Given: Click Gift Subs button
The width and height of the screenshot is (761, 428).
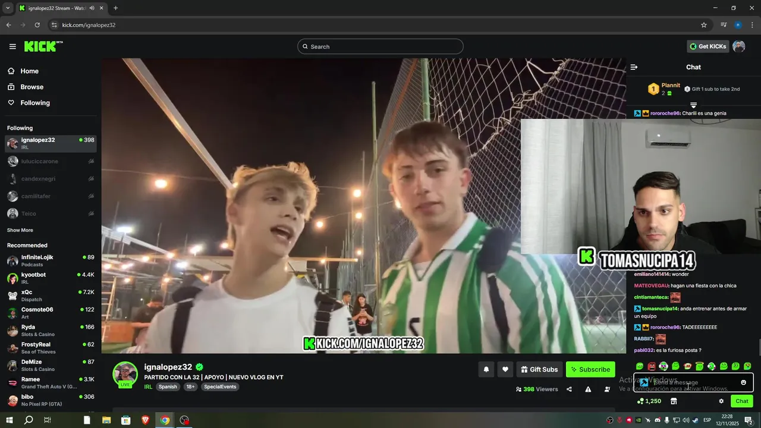Looking at the screenshot, I should [x=539, y=369].
